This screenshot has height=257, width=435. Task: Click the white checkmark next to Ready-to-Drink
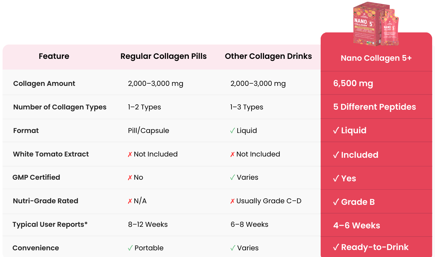tap(336, 247)
